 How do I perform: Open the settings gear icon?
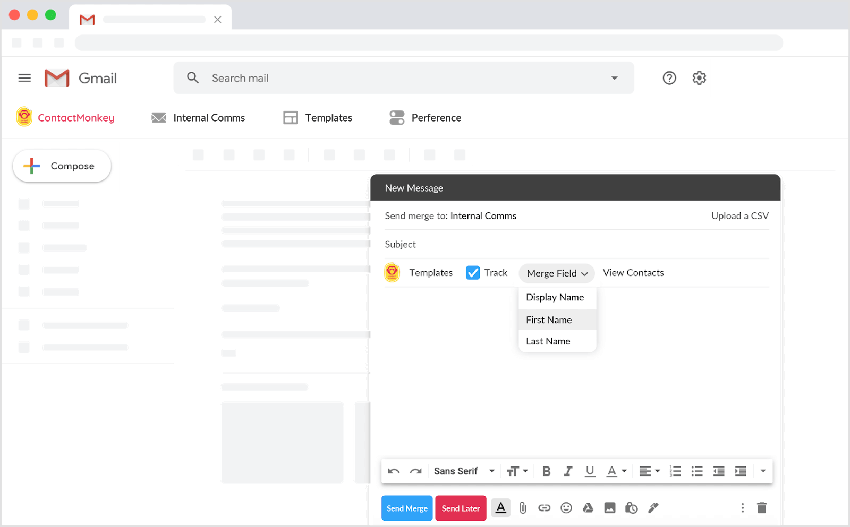click(x=699, y=78)
